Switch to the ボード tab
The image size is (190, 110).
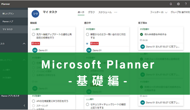(81, 12)
